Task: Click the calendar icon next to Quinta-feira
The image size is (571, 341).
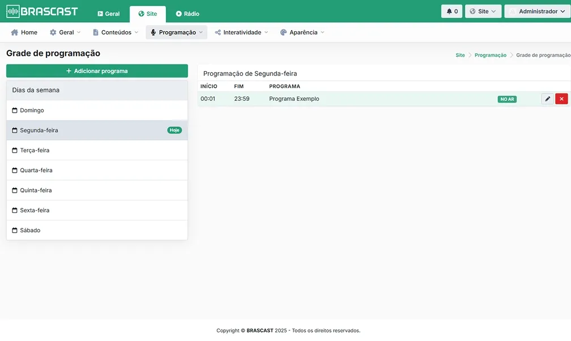Action: click(x=15, y=190)
